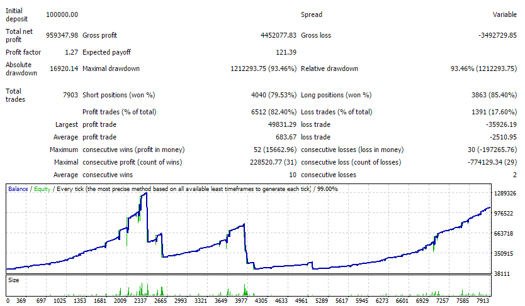Click average consecutive losses value 2

coord(515,175)
